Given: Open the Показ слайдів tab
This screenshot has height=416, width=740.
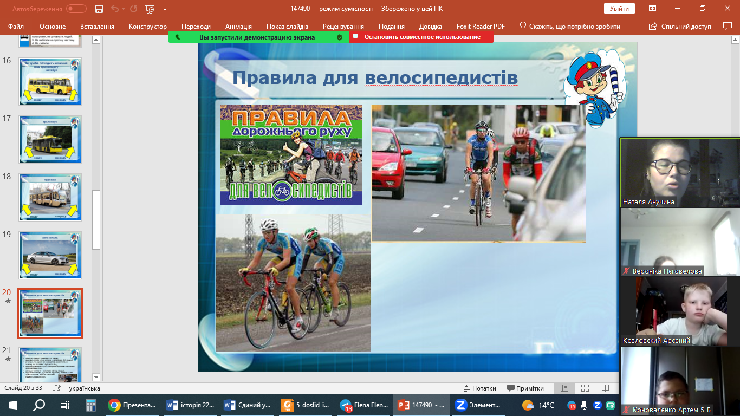Looking at the screenshot, I should pos(287,27).
